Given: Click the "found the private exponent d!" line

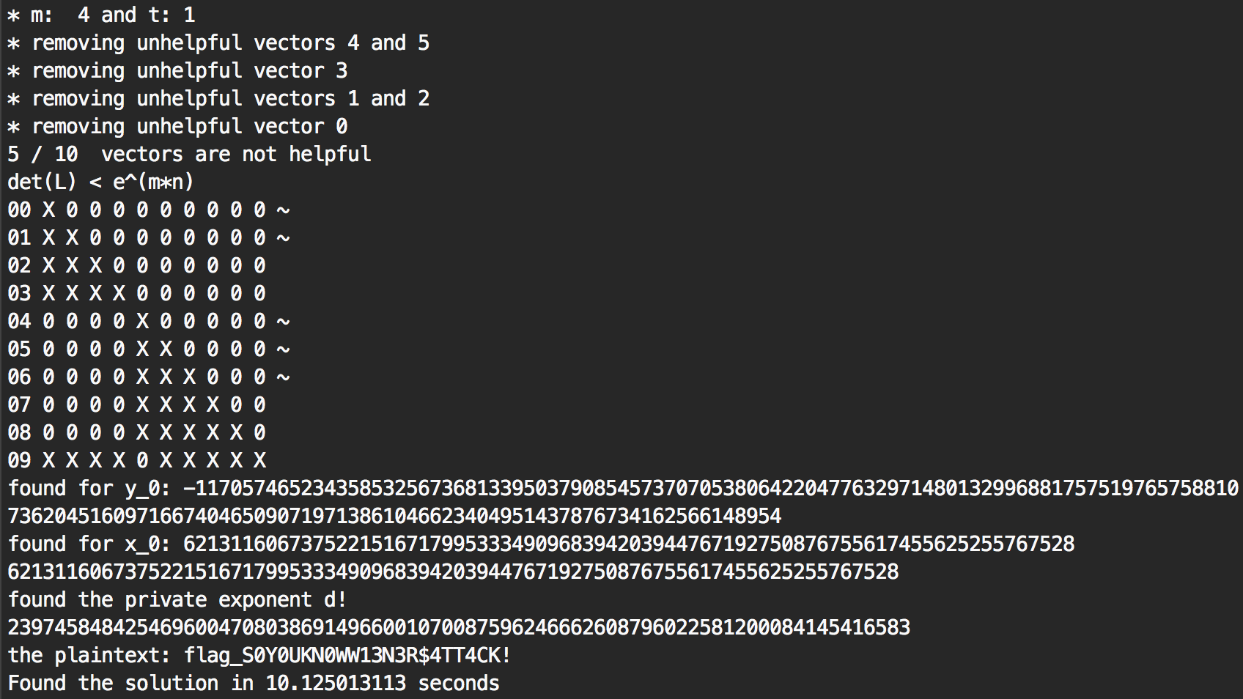Looking at the screenshot, I should (x=177, y=599).
